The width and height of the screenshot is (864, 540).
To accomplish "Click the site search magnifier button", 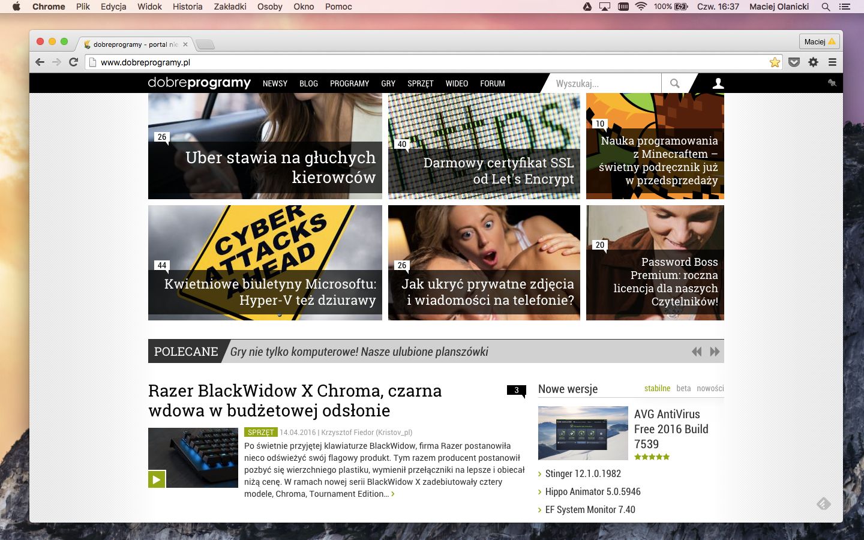I will click(x=675, y=83).
